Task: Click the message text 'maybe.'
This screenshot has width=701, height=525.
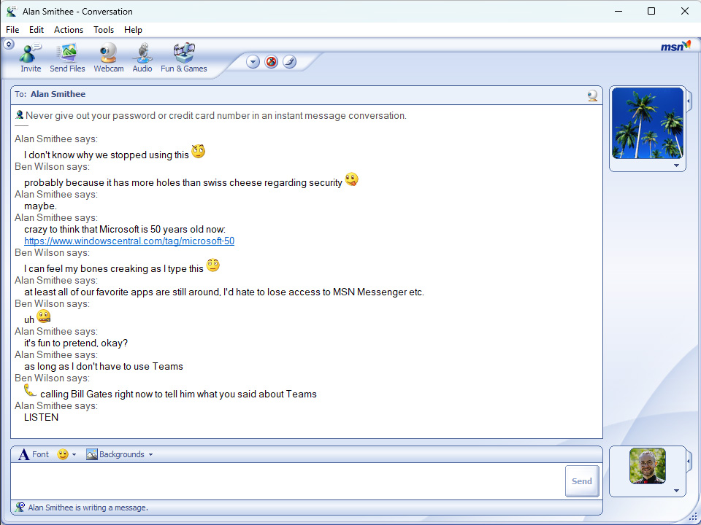Action: [x=41, y=206]
